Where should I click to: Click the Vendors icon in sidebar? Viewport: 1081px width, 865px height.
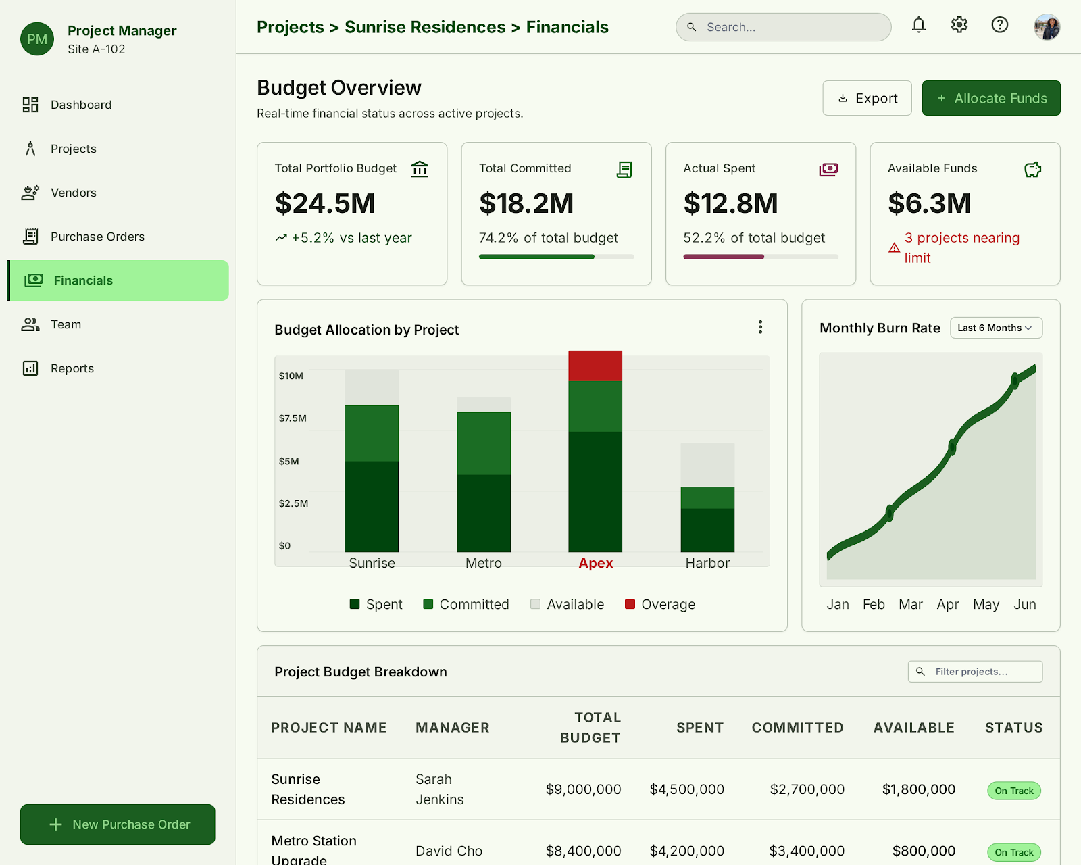[x=30, y=193]
